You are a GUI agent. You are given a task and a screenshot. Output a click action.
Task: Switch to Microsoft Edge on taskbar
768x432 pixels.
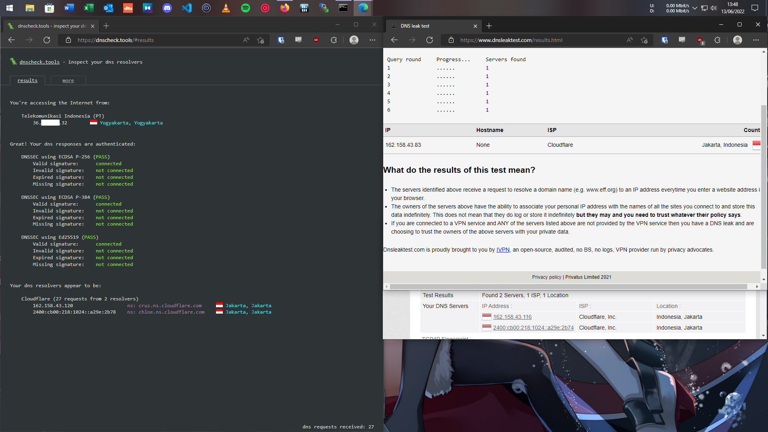point(363,8)
